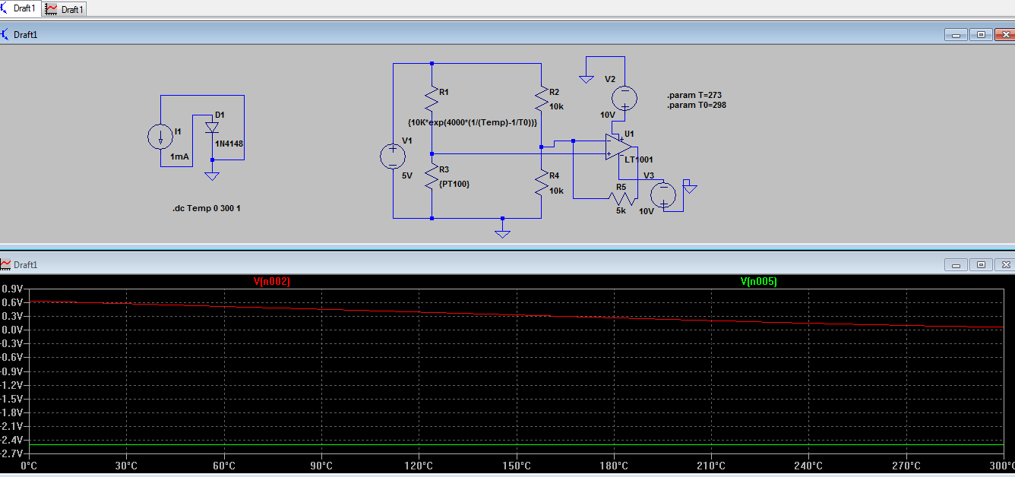Maximize the schematic Draft1 child window
The image size is (1015, 477).
(981, 34)
